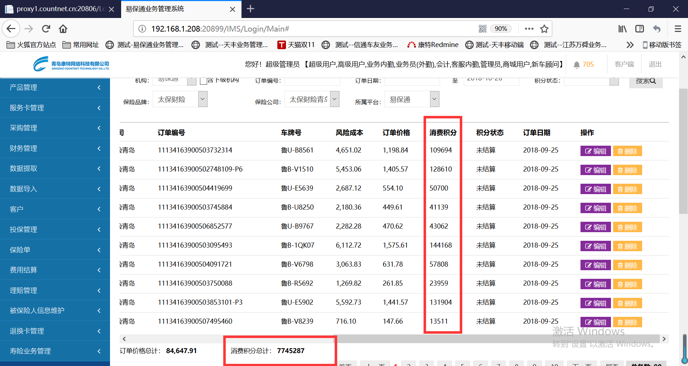This screenshot has width=688, height=366.
Task: Open the 保险公司 dropdown
Action: pos(335,99)
